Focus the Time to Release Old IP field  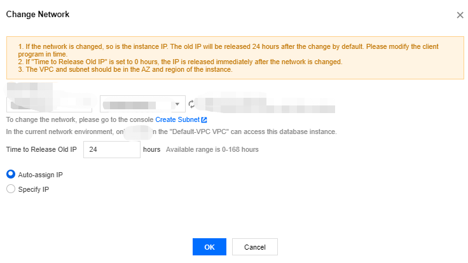point(111,149)
